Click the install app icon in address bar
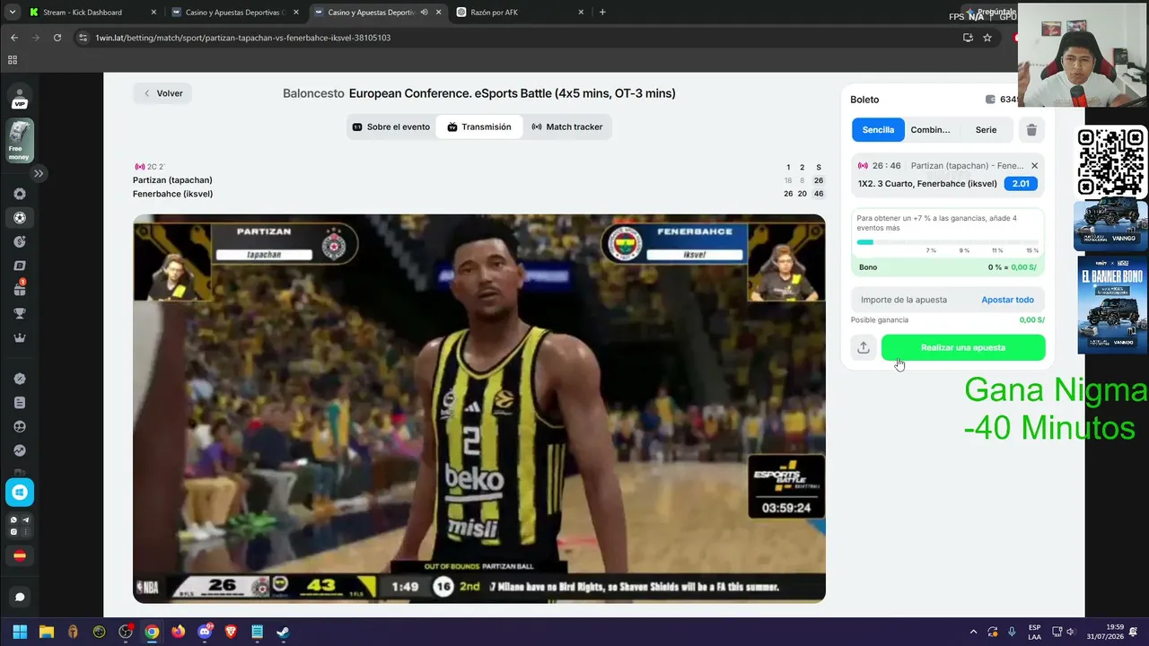 pyautogui.click(x=968, y=38)
